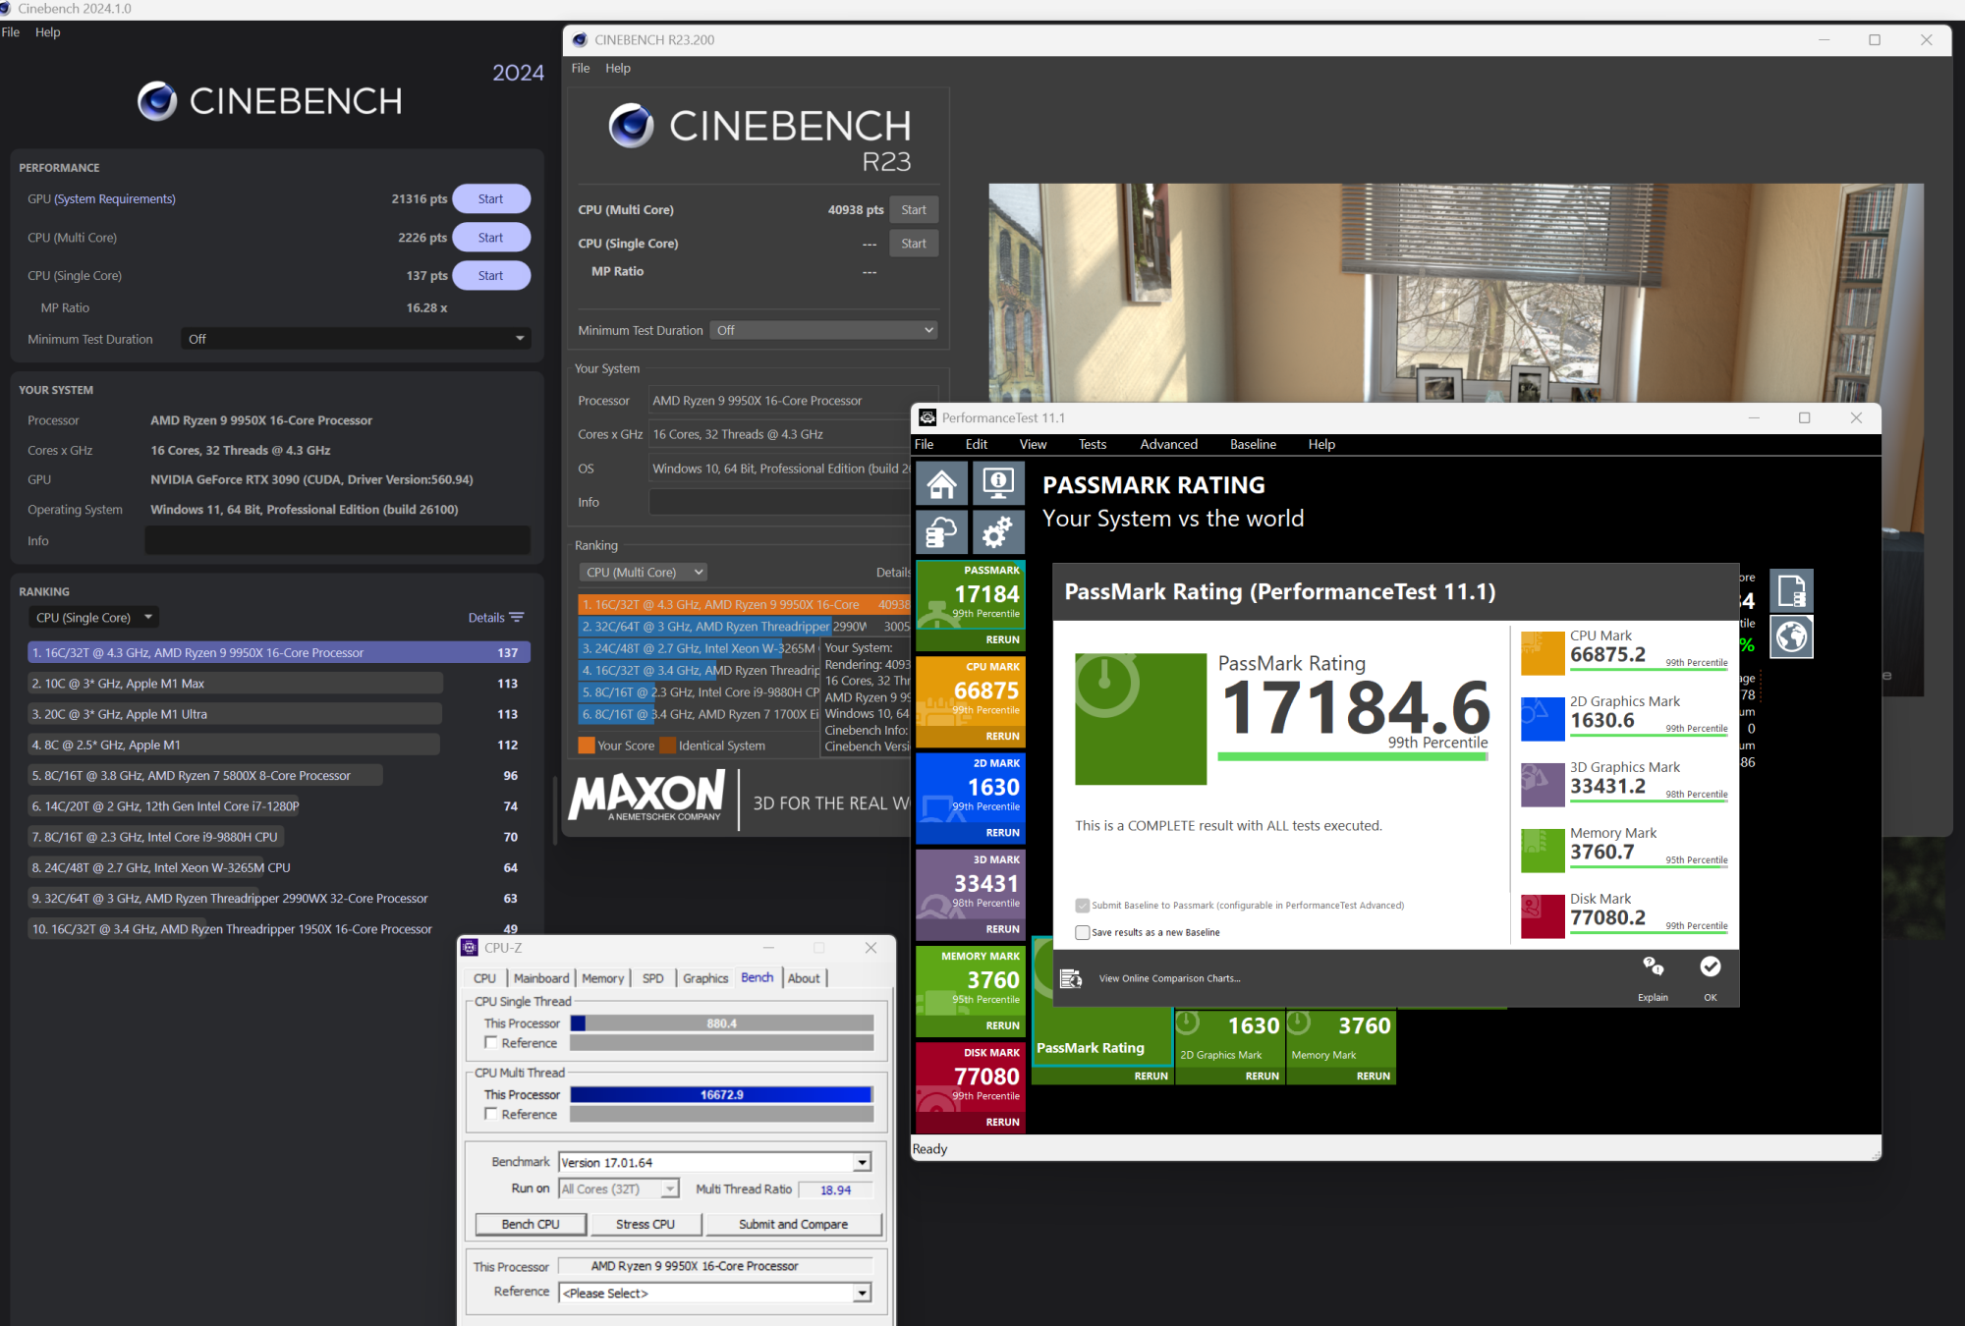Click the CPU Single Thread This Processor bar
Viewport: 1965px width, 1326px height.
(x=722, y=1023)
